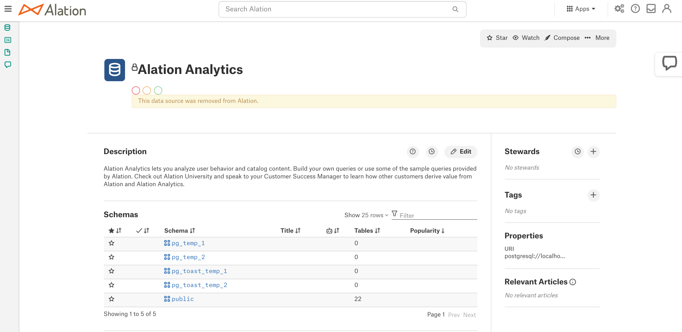Screen dimensions: 682x332
Task: Sort by Schema column
Action: (180, 231)
